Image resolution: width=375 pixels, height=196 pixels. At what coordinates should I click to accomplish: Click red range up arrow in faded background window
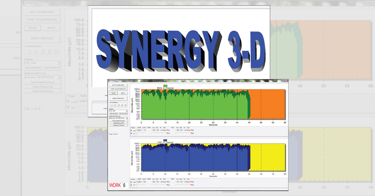click(x=68, y=101)
